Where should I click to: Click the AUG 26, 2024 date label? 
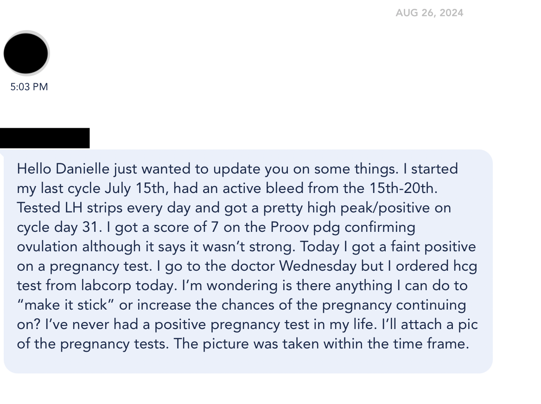click(429, 13)
